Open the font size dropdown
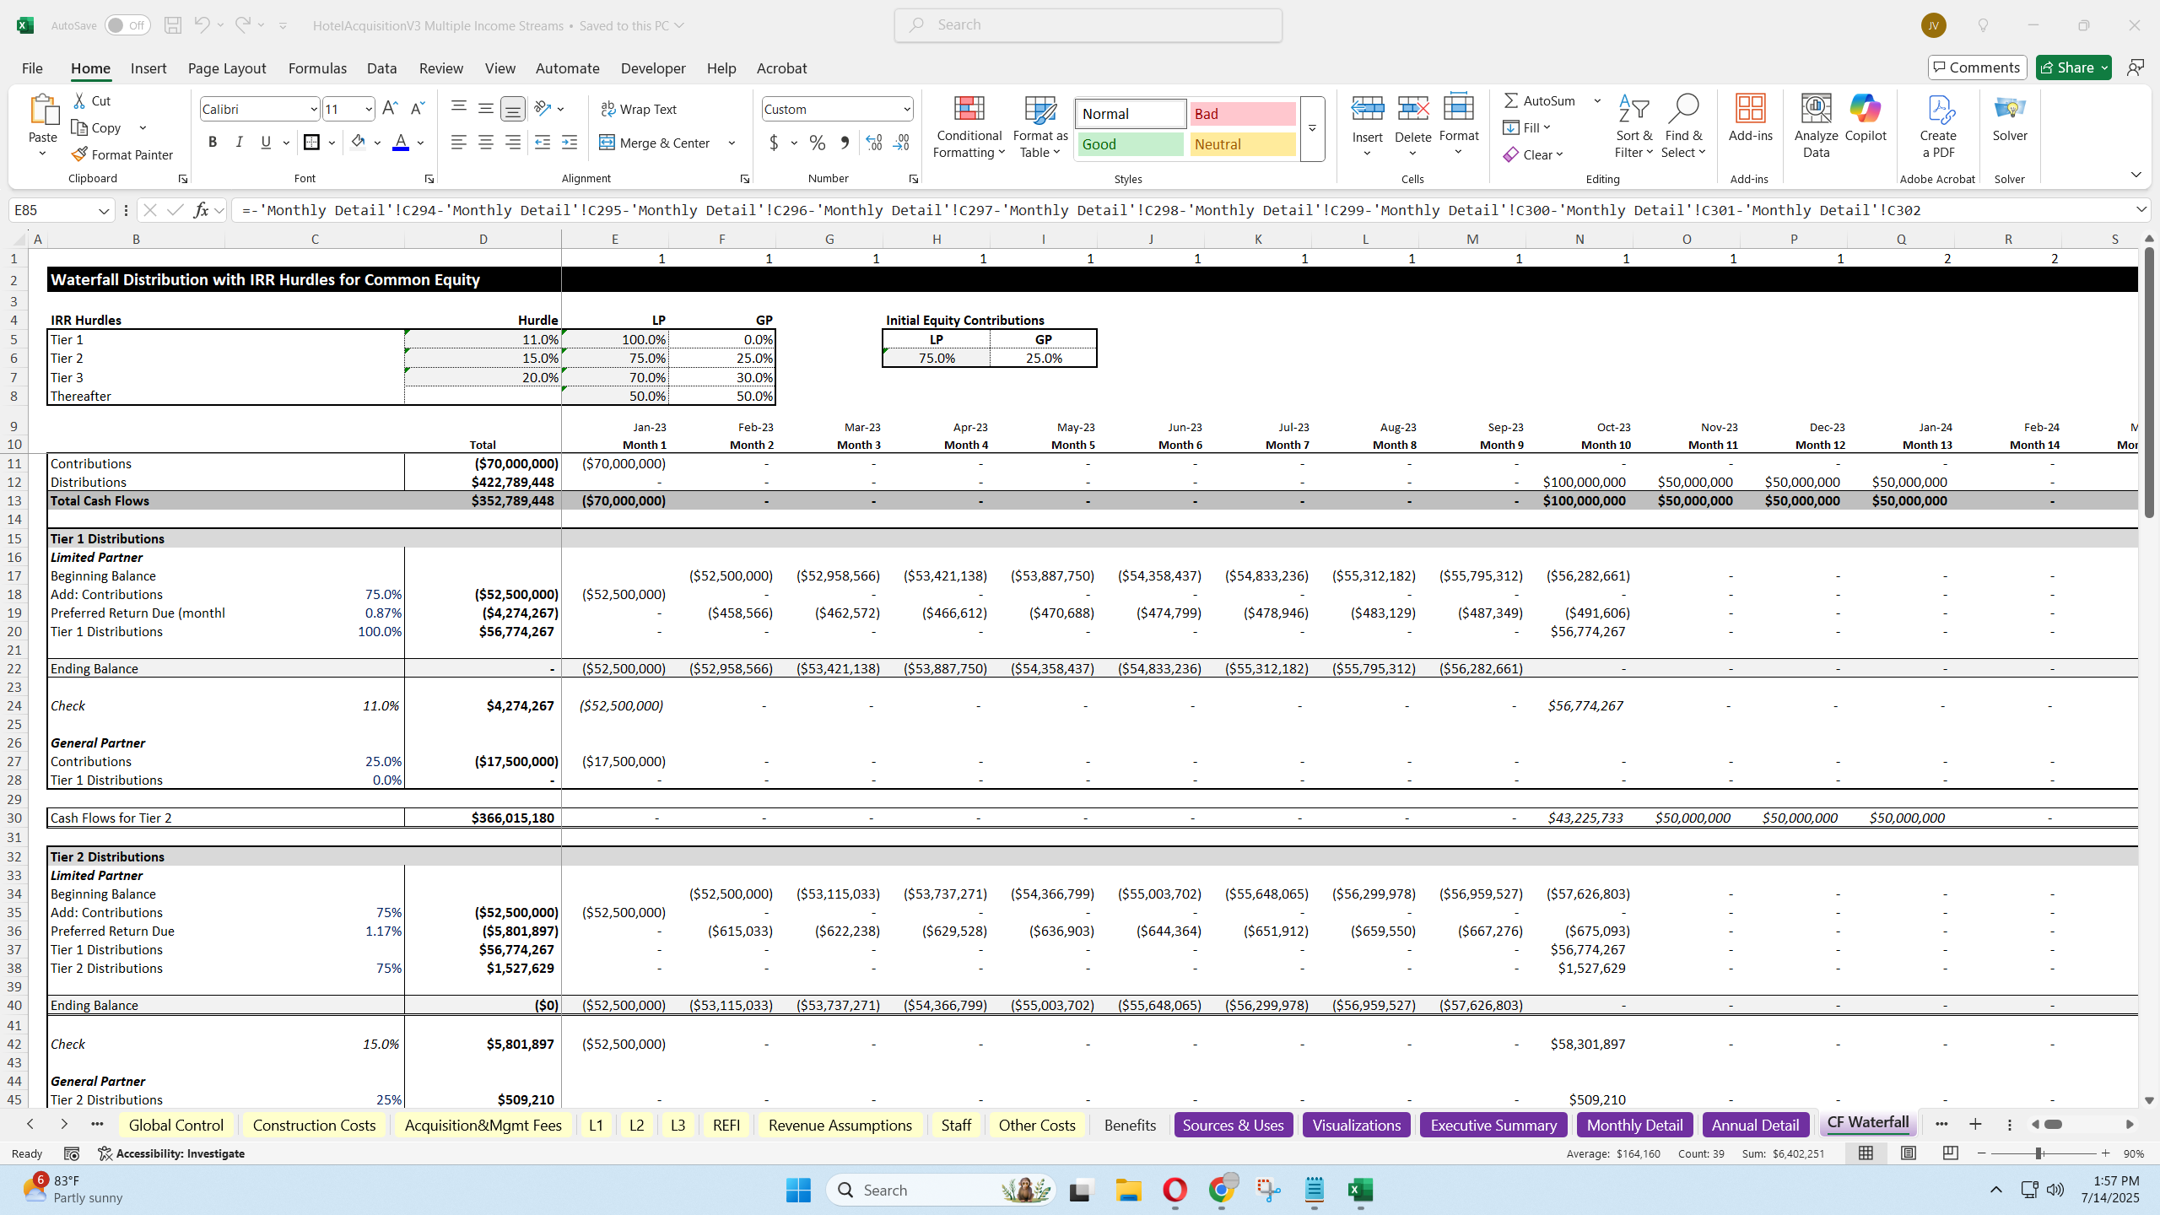The width and height of the screenshot is (2160, 1215). (369, 109)
